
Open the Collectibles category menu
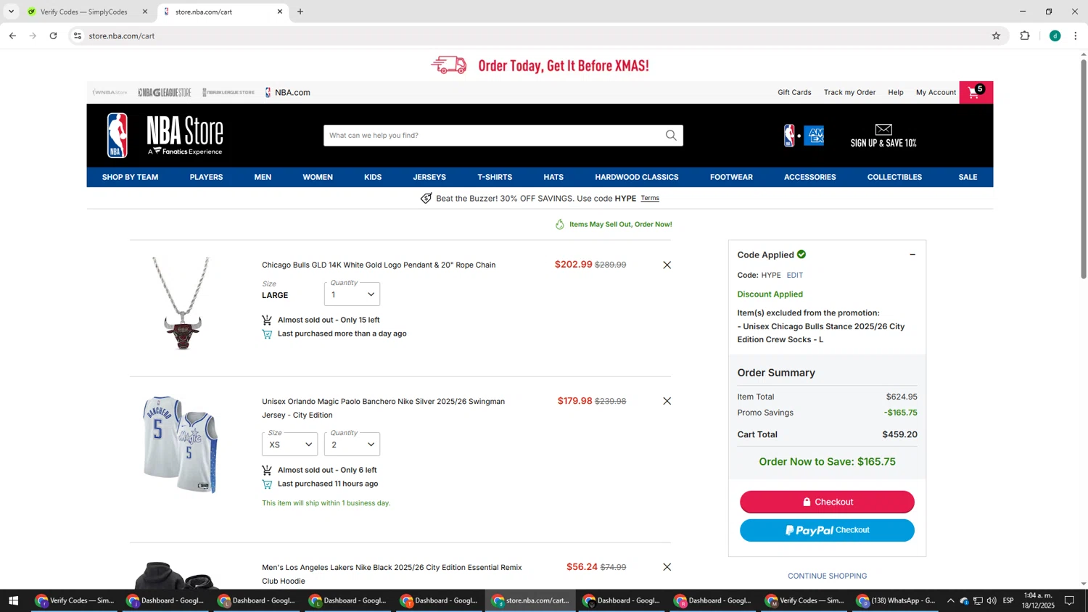[894, 177]
